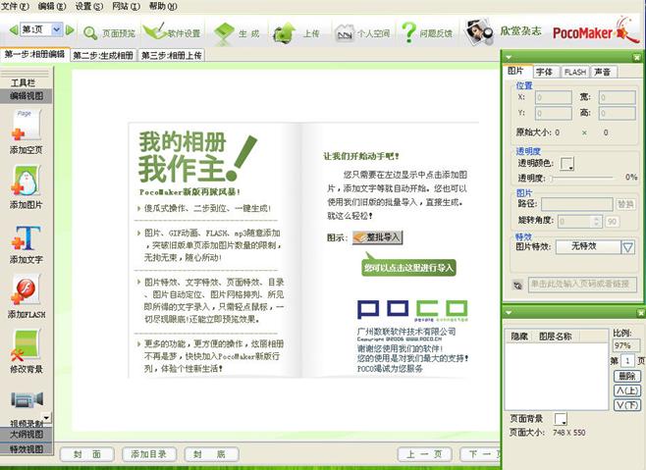Click 修改背景 change background icon
Viewport: 646px width, 470px height.
[x=27, y=345]
